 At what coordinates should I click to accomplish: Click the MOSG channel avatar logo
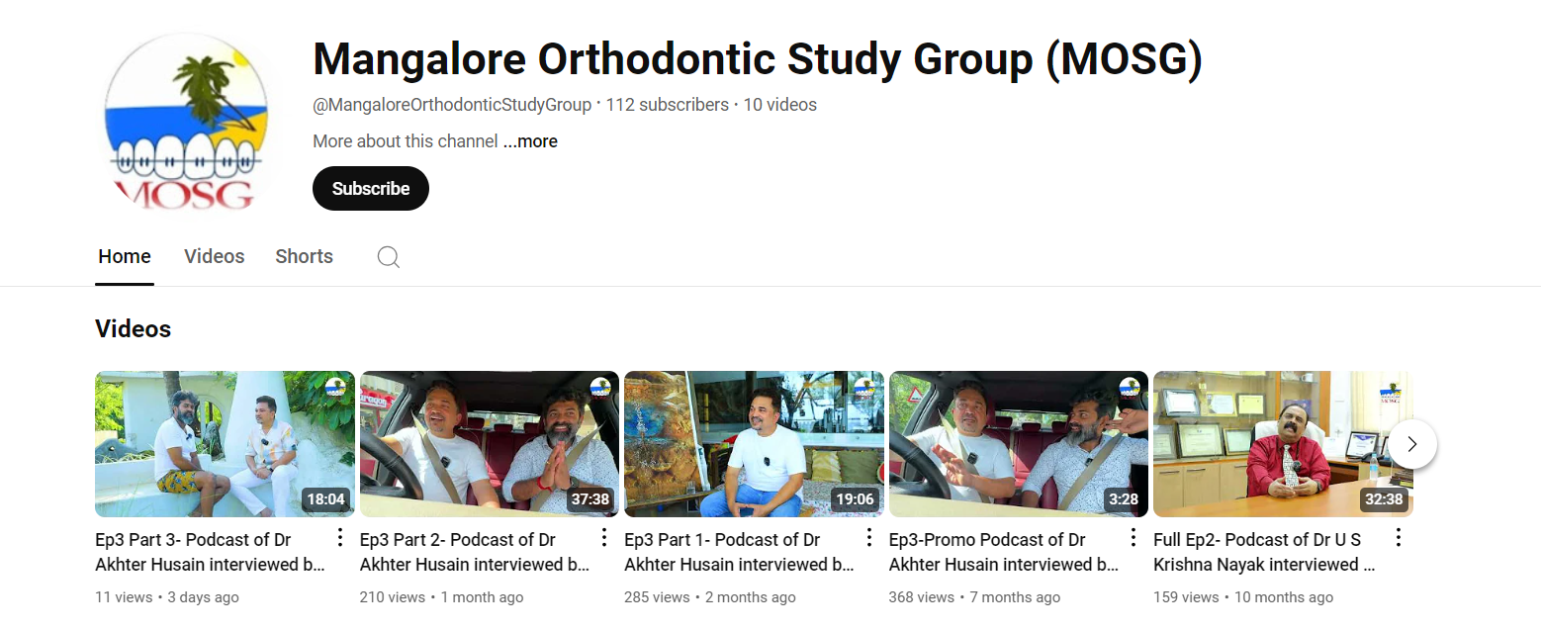coord(187,121)
